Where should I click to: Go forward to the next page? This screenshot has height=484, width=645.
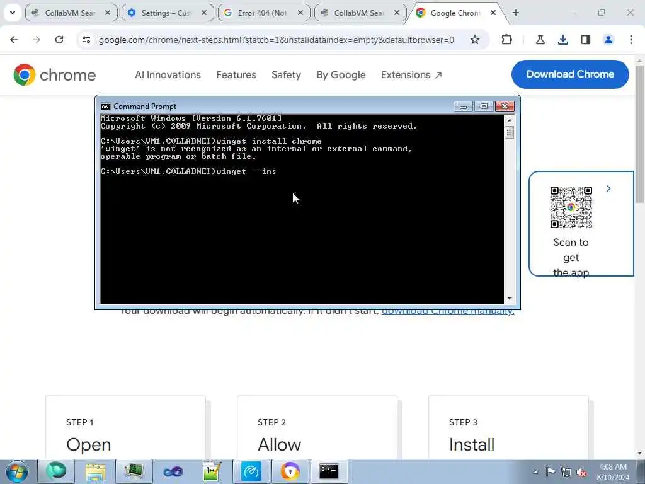coord(37,40)
